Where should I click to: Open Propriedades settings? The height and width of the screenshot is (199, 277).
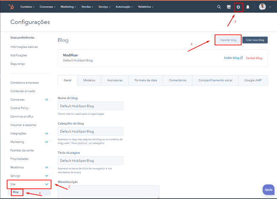(x=19, y=159)
